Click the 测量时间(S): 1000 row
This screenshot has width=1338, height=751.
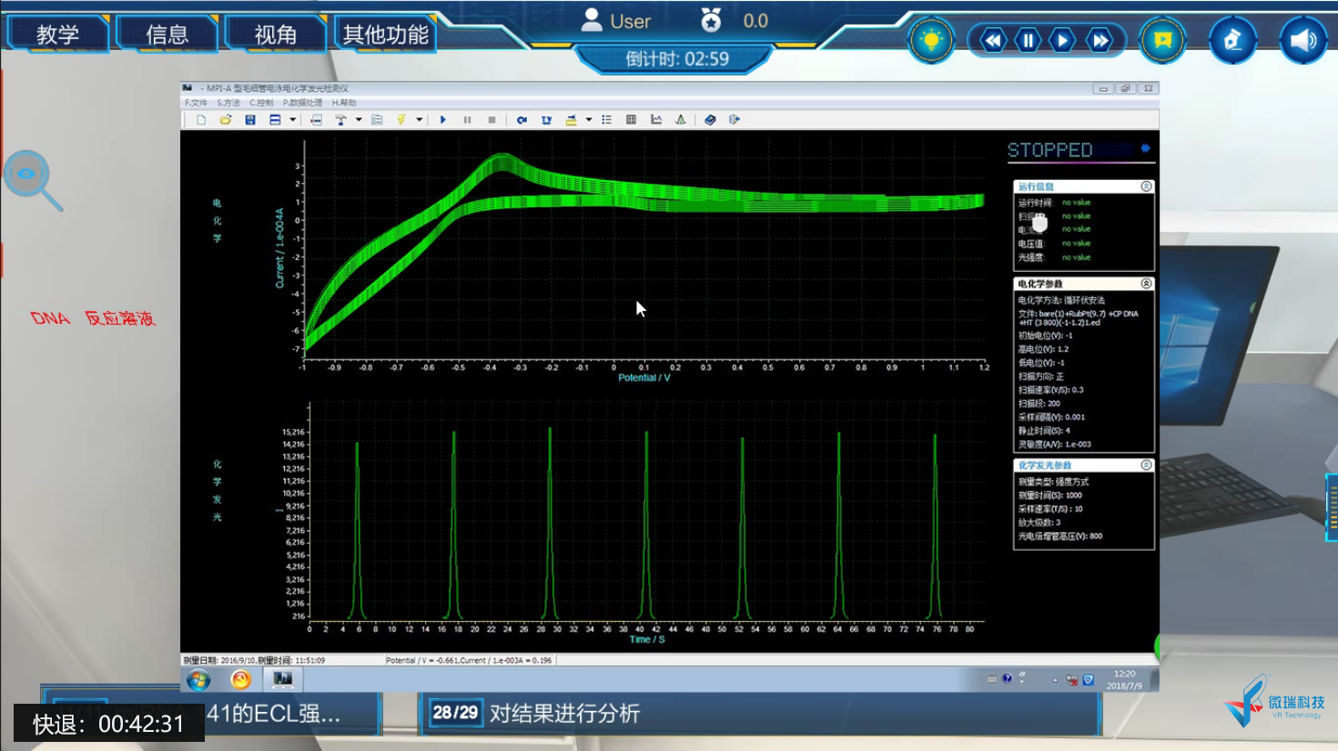(1050, 496)
